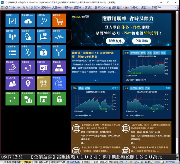Open the 我的權限 lock tile
Screen dimensions: 180x164
click(59, 99)
